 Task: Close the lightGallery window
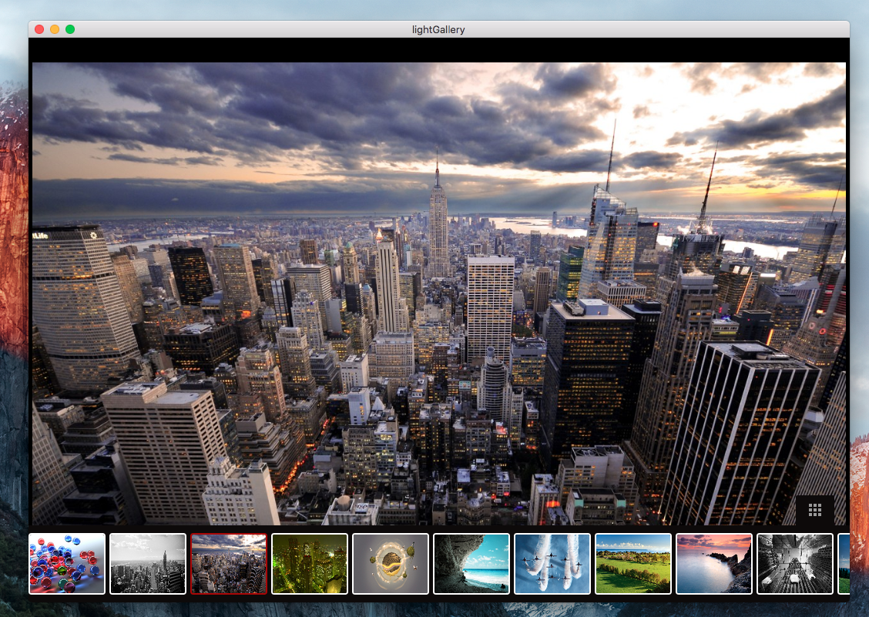[39, 29]
